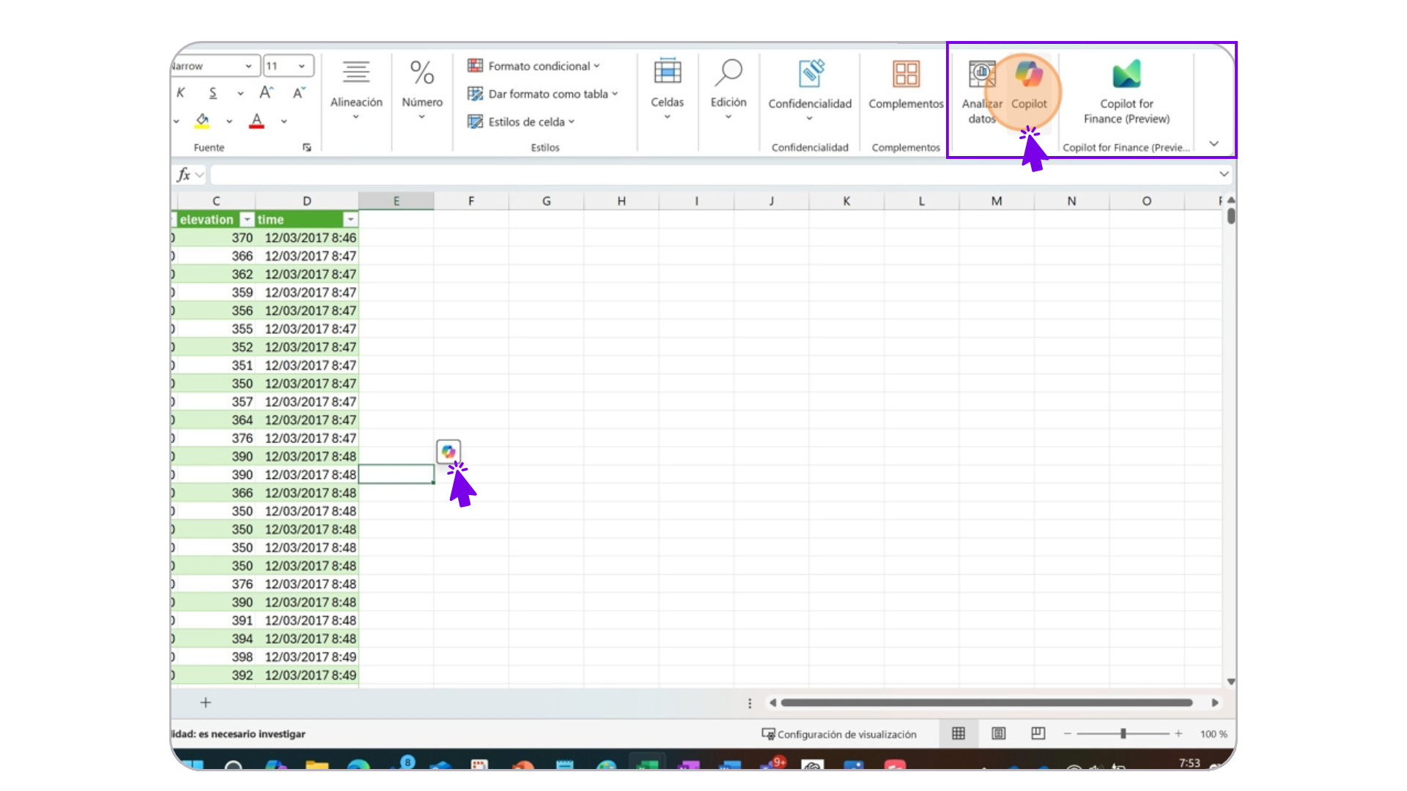Select the cell with value 362
Screen dimensions: 1407x791
point(215,275)
